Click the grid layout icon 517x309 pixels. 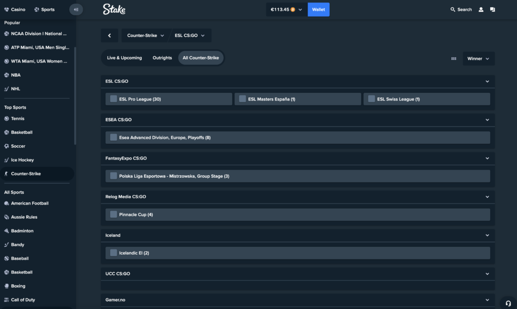(454, 59)
